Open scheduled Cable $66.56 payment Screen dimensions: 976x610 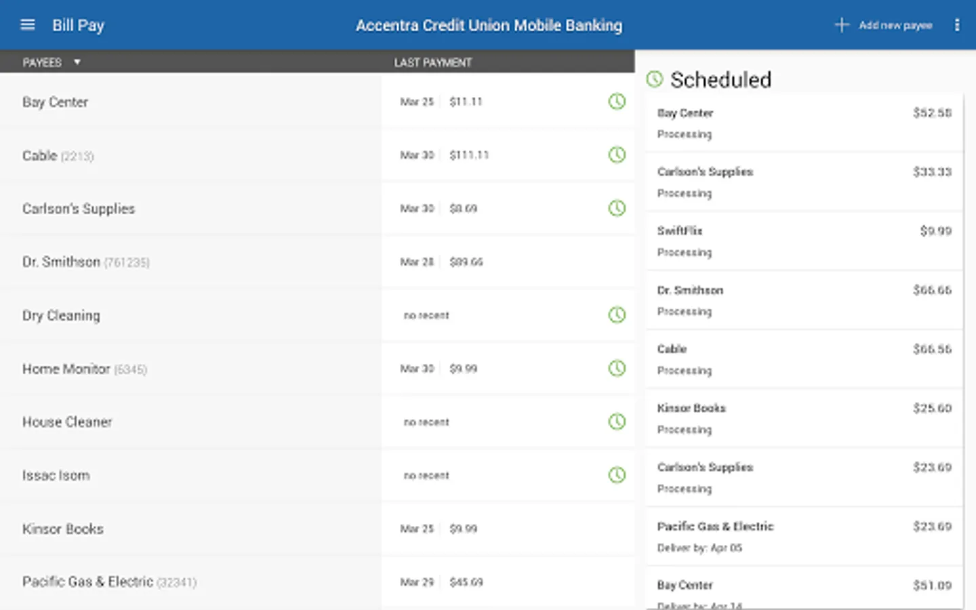pyautogui.click(x=805, y=359)
